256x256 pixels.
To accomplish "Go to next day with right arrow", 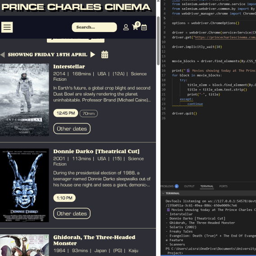I will pos(93,55).
